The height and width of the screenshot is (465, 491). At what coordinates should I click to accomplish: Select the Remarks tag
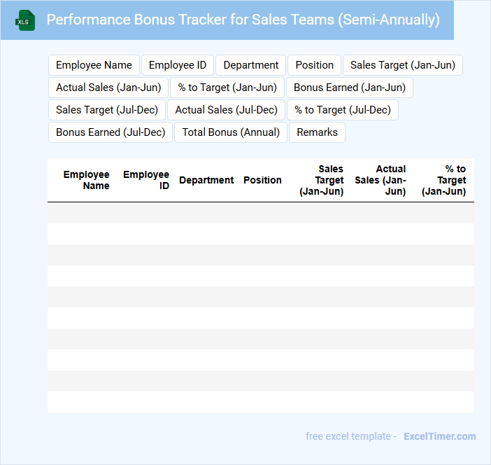coord(318,132)
